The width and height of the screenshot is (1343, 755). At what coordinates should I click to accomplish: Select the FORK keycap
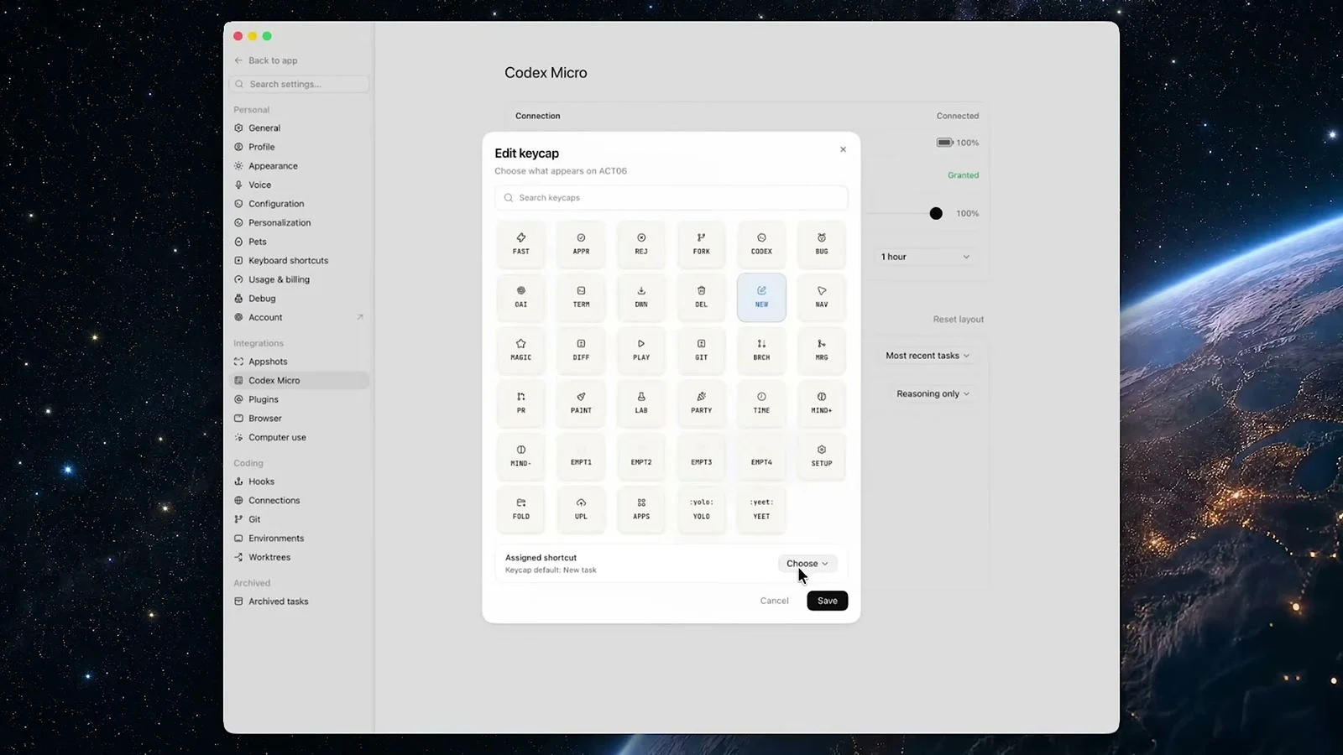[x=702, y=244]
